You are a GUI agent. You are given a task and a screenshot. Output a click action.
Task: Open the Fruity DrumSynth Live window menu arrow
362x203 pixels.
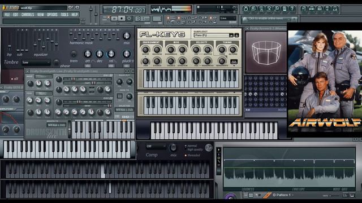pyautogui.click(x=27, y=71)
